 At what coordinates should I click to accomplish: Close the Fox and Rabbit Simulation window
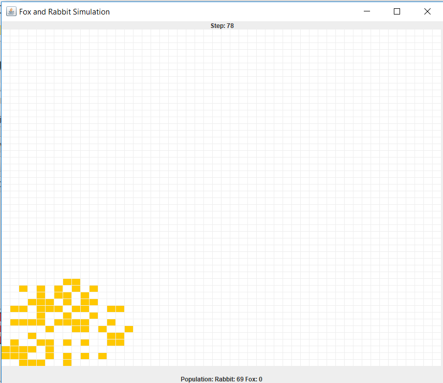(427, 11)
